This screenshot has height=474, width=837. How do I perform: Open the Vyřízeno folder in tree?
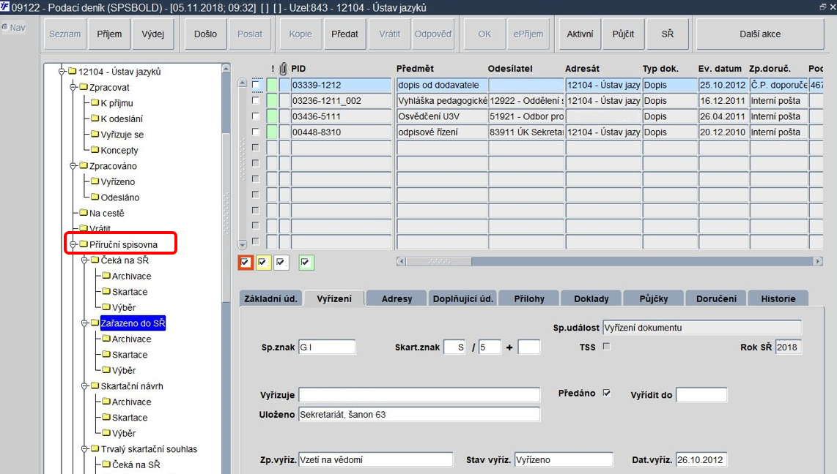tap(117, 181)
